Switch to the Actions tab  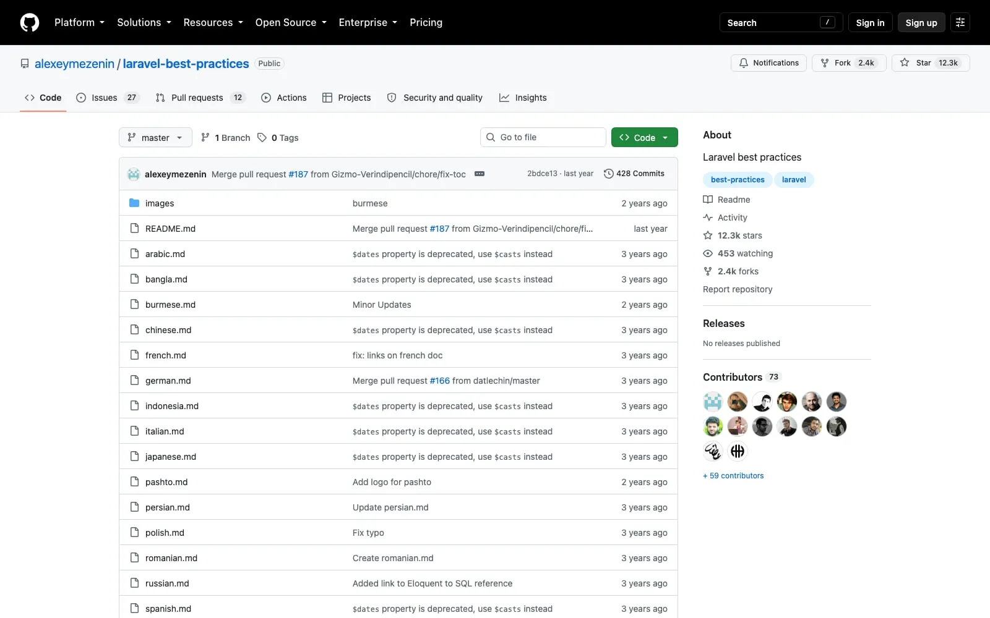pyautogui.click(x=284, y=98)
